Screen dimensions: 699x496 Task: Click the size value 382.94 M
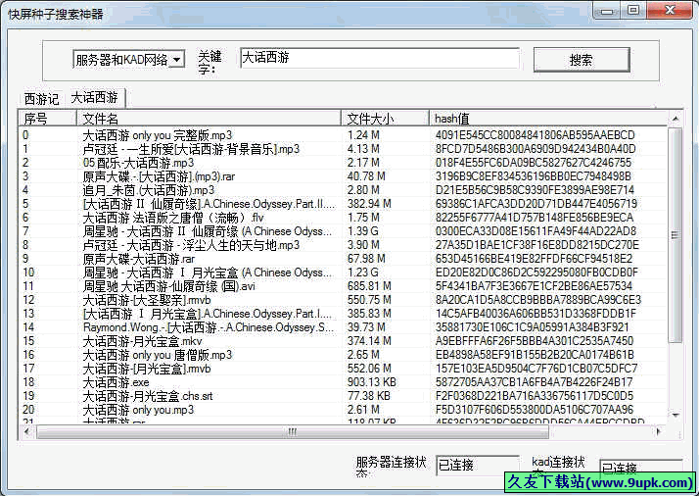369,204
